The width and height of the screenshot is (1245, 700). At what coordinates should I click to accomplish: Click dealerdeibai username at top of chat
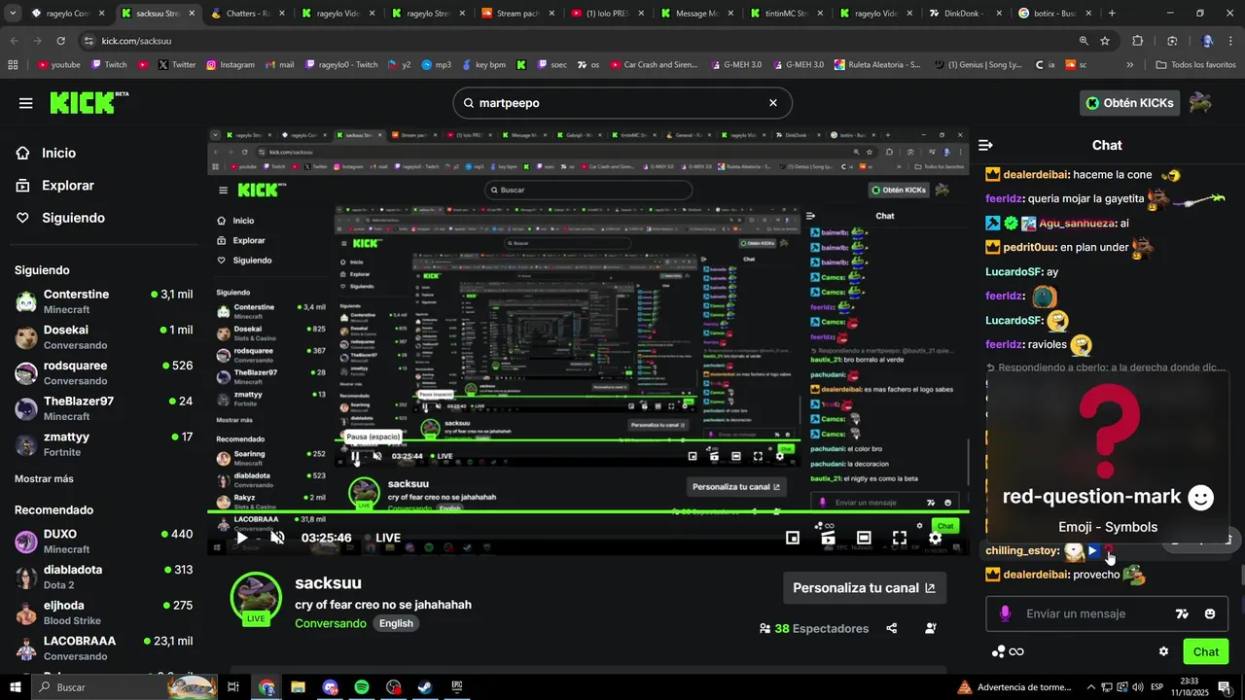[x=1037, y=175]
